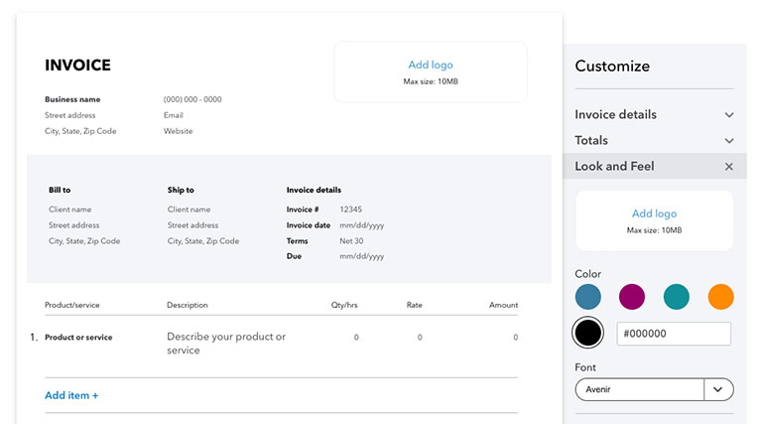Add logo in the Customize panel
This screenshot has height=424, width=762.
(654, 213)
